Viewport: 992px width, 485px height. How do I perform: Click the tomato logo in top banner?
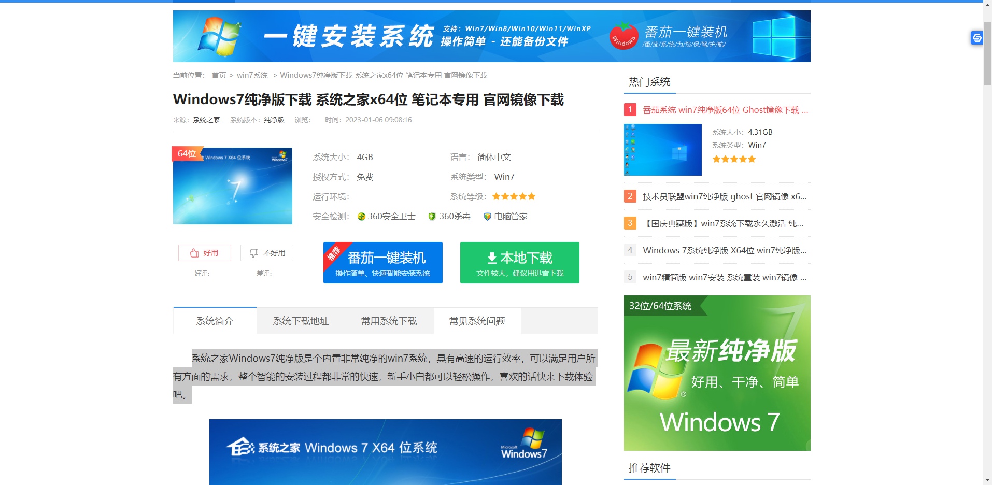623,36
